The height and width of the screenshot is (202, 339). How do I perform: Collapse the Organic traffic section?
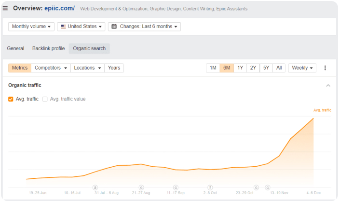(x=328, y=86)
